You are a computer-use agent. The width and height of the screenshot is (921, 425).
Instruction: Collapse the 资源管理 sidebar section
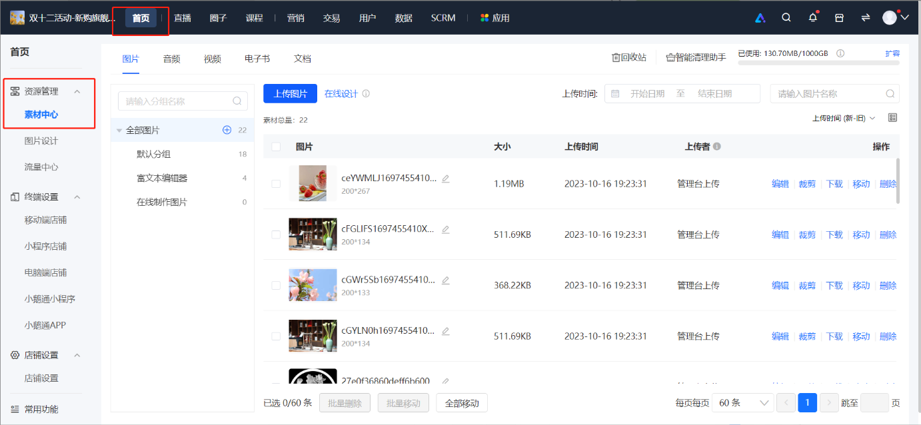coord(77,91)
